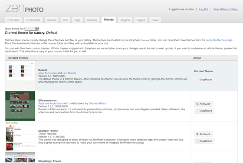Expand the Show theme for dropdown
The width and height of the screenshot is (243, 163).
(x=32, y=29)
